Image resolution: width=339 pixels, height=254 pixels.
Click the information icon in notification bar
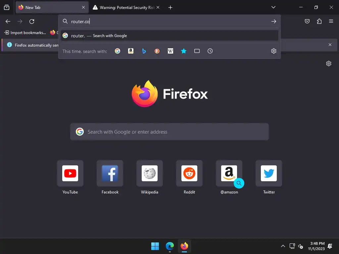[x=9, y=45]
